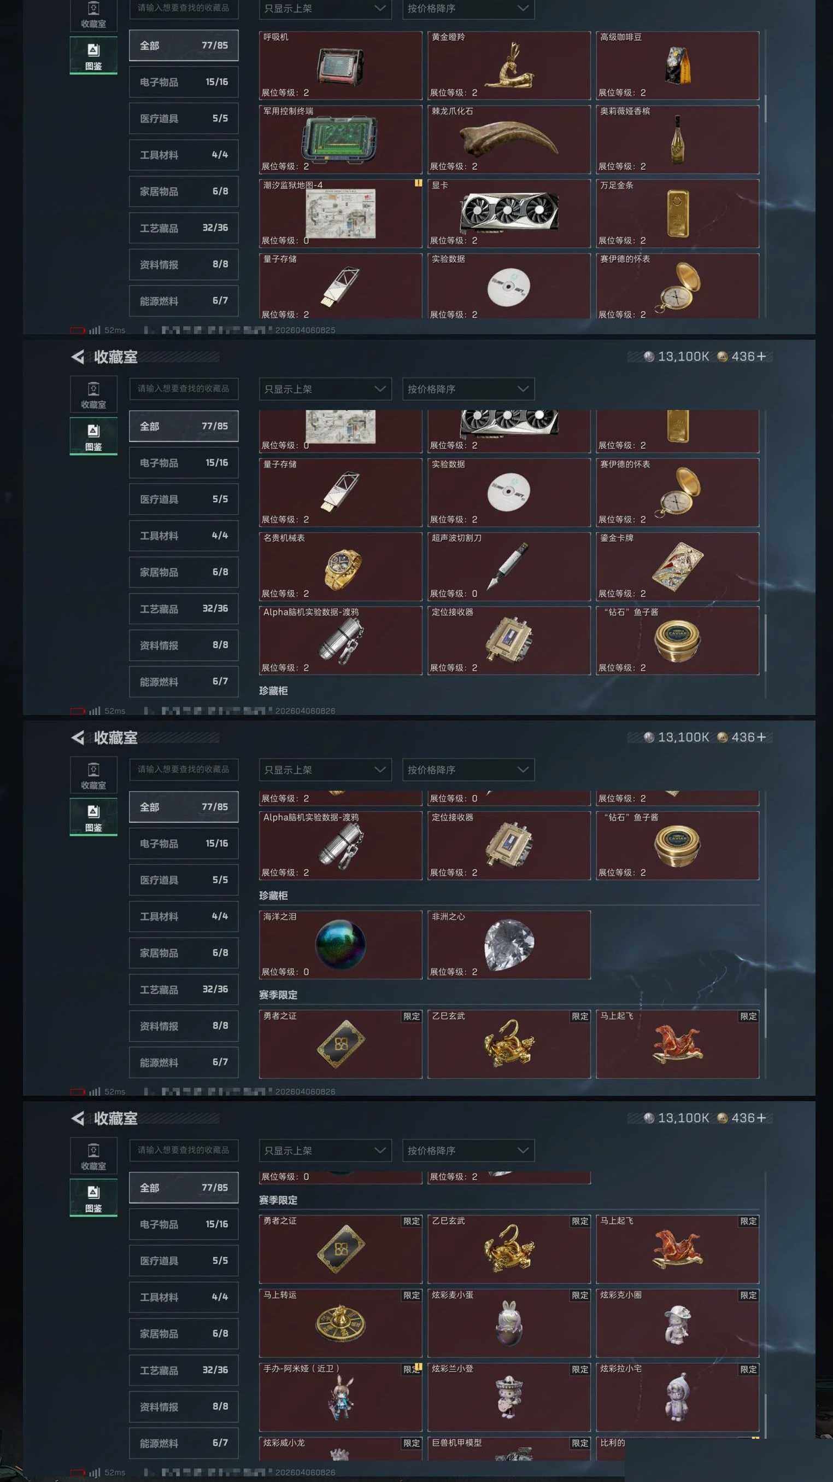The height and width of the screenshot is (1482, 833).
Task: Select 工艺藏品 32/36 category next to 奥莉薇娅香槟
Action: 184,228
